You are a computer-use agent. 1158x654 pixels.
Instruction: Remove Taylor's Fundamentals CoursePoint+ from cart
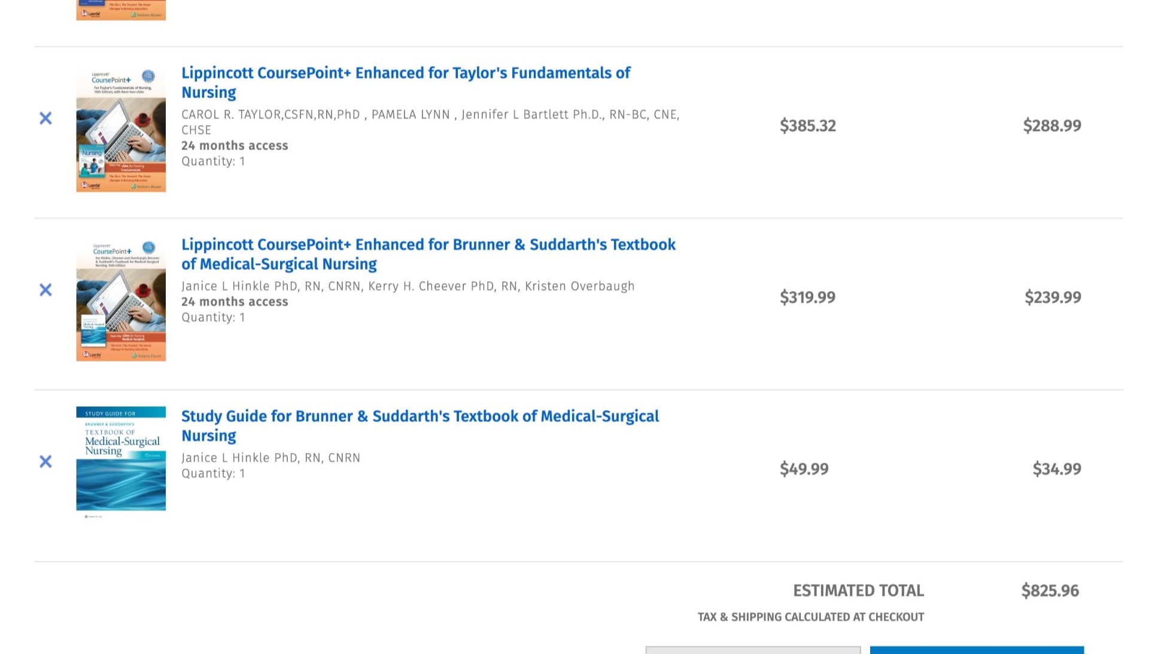tap(45, 118)
